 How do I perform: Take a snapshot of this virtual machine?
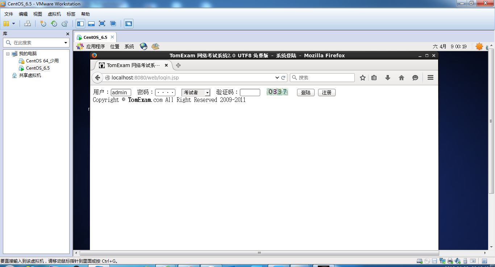[x=43, y=24]
